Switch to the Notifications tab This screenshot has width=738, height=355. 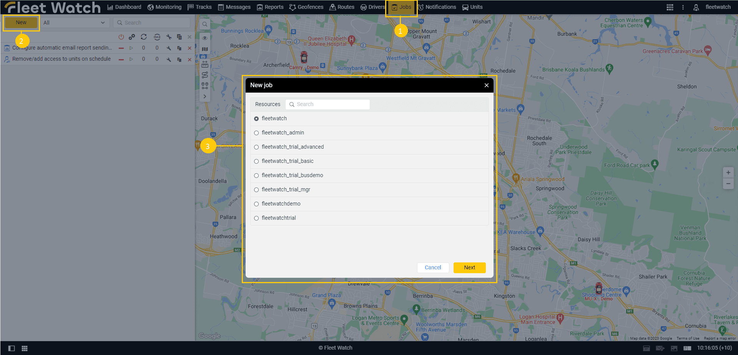coord(437,7)
